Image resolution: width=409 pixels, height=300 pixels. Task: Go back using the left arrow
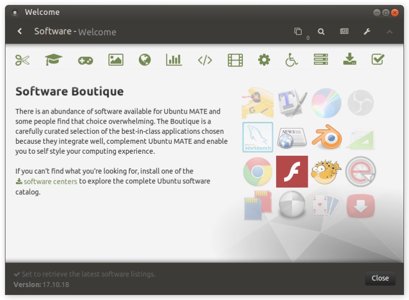pyautogui.click(x=19, y=31)
